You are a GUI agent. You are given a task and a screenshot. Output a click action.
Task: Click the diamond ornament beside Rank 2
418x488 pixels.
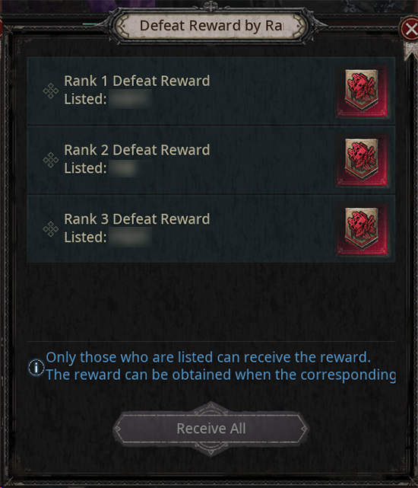[x=51, y=161]
